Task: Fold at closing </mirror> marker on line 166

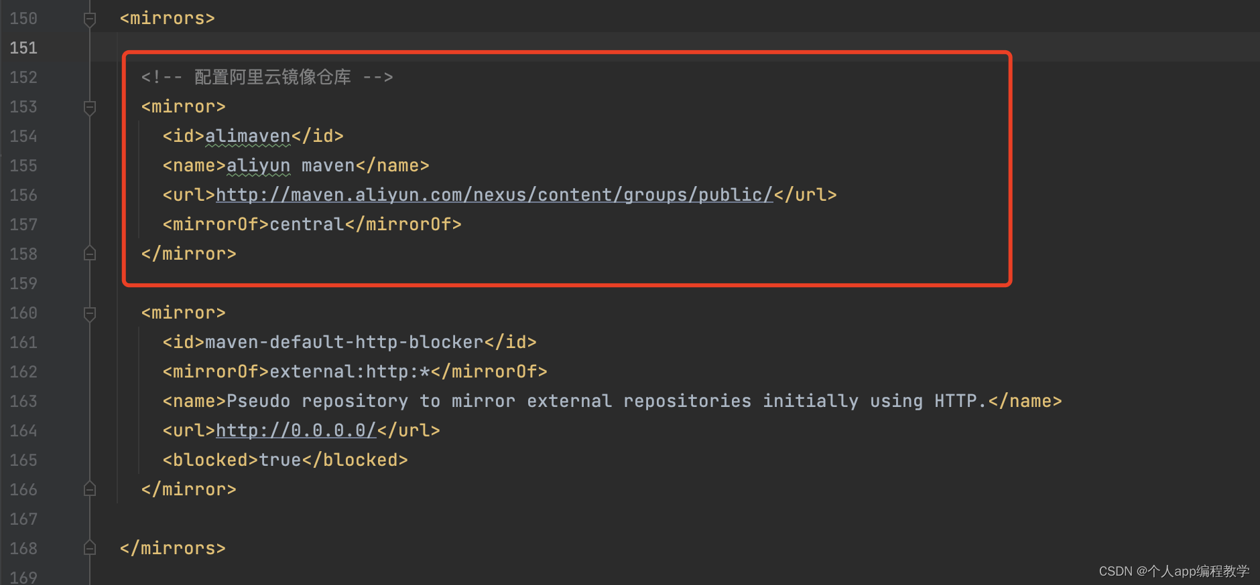Action: (90, 489)
